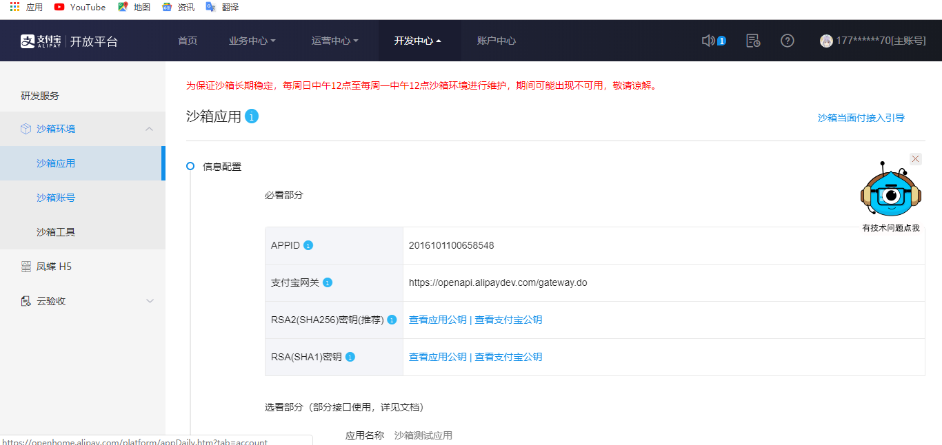Click the 信息配置 step marker circle
This screenshot has height=445, width=942.
pyautogui.click(x=190, y=166)
